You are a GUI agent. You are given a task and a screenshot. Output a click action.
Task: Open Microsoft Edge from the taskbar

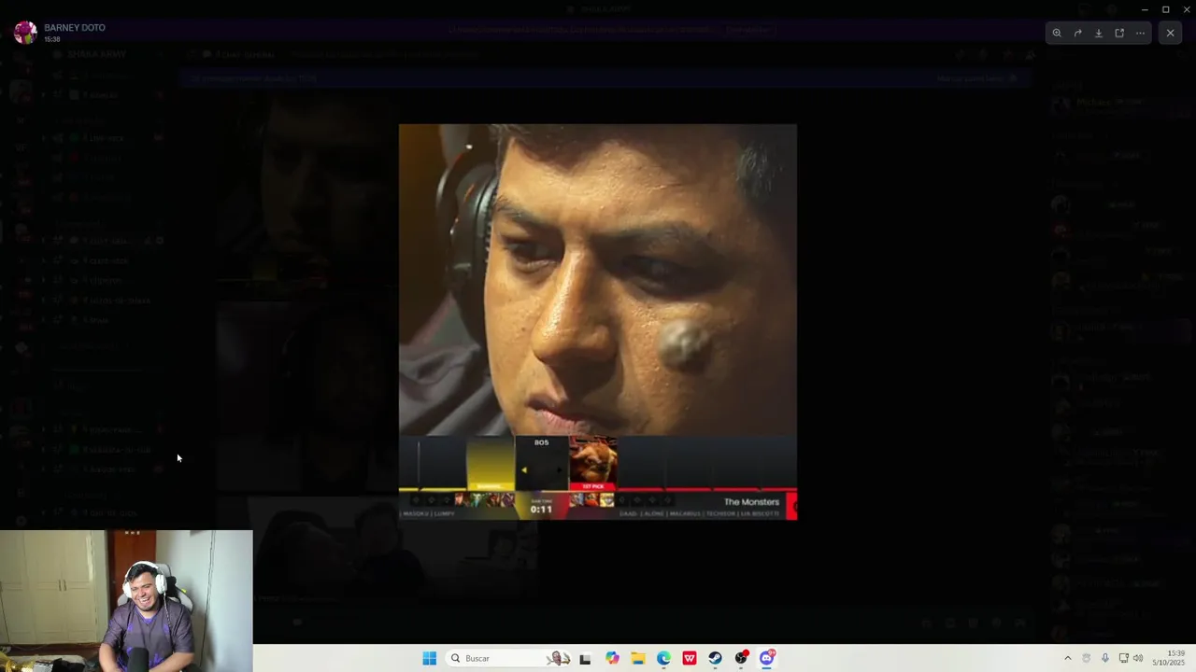663,658
